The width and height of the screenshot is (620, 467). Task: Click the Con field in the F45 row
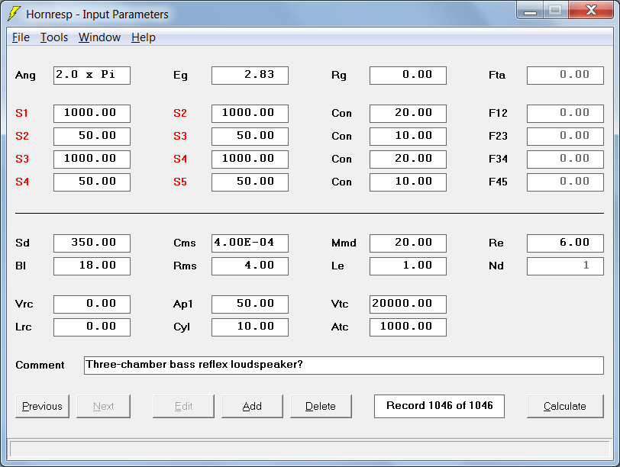(408, 182)
